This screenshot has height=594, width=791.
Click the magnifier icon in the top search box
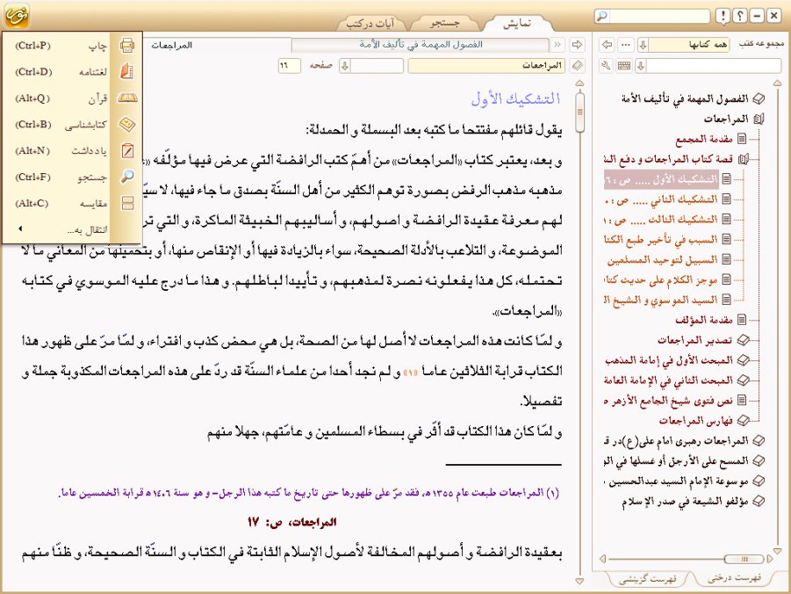tap(602, 16)
